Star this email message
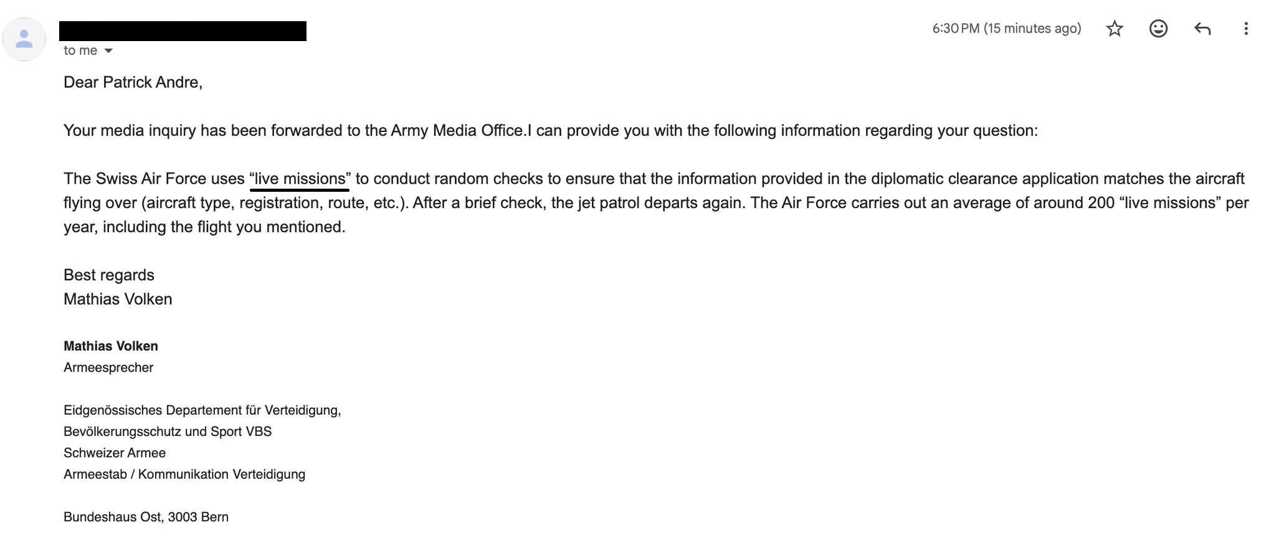Image resolution: width=1274 pixels, height=538 pixels. [x=1114, y=29]
